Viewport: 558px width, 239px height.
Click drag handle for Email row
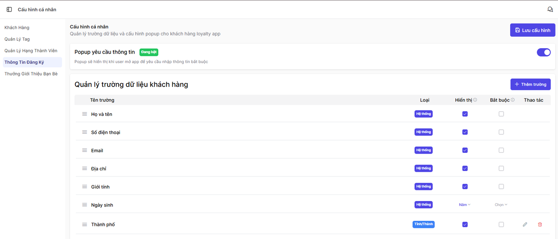(x=84, y=150)
